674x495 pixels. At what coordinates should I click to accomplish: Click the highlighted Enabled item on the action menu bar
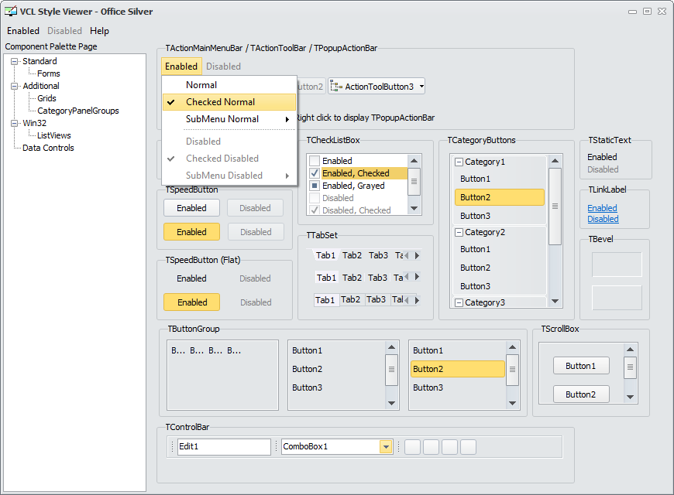tap(181, 67)
